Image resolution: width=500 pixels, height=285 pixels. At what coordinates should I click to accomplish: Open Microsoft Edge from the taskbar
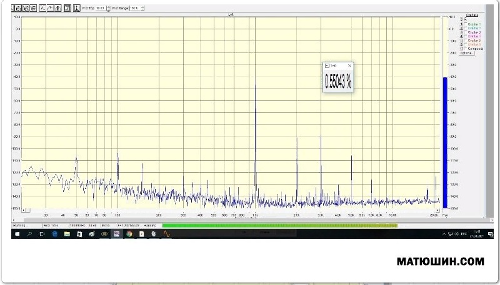pos(55,234)
